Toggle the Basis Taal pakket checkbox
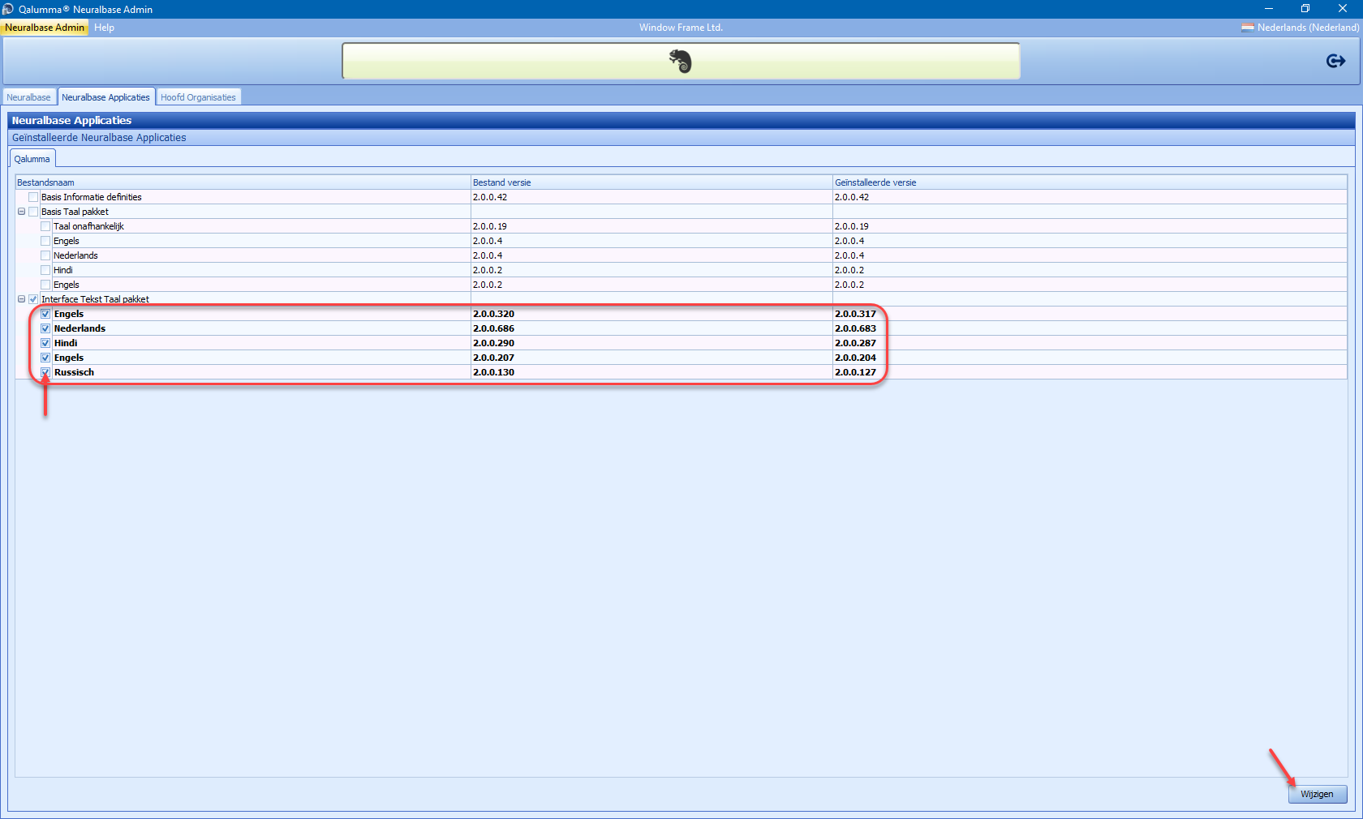 pyautogui.click(x=33, y=212)
